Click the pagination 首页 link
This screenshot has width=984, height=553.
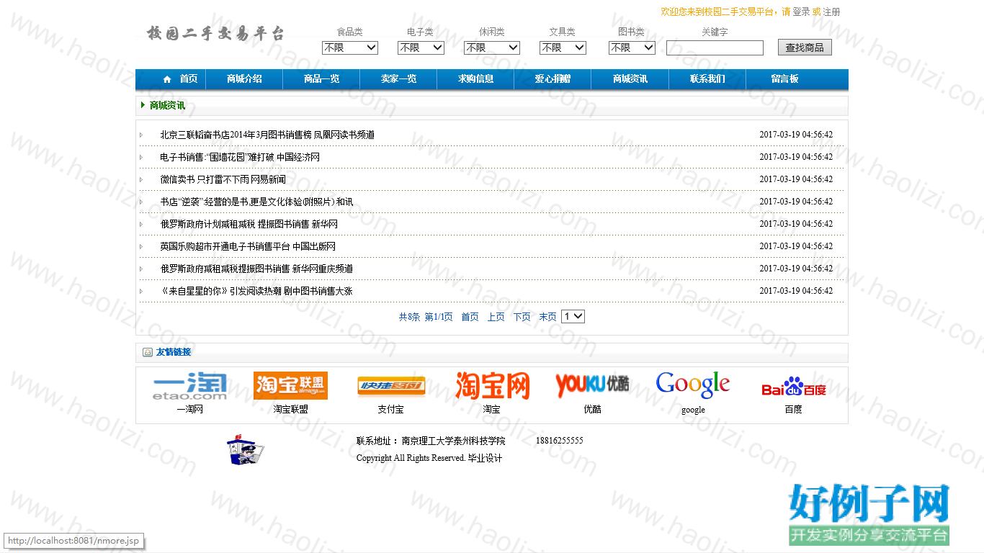point(470,317)
